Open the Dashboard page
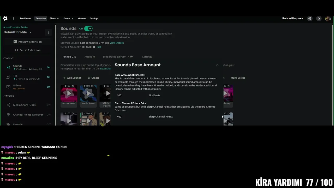 tap(26, 19)
